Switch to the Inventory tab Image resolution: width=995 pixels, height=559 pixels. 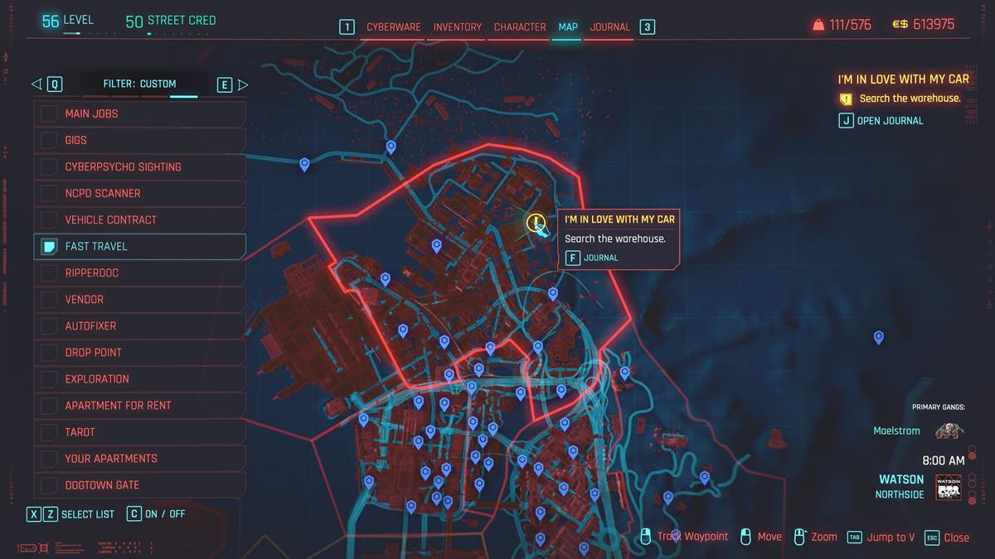457,27
